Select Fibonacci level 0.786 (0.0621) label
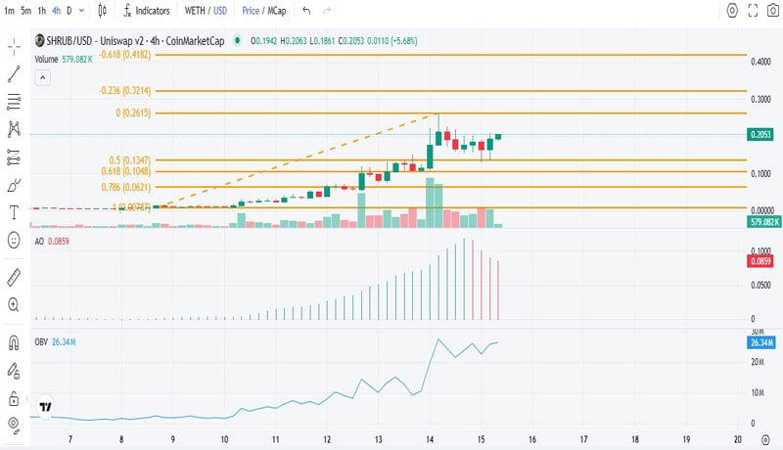This screenshot has height=450, width=783. (126, 187)
